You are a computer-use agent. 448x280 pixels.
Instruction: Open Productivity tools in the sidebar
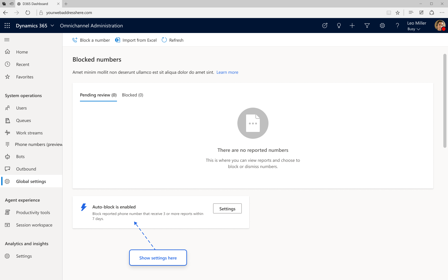coord(31,212)
